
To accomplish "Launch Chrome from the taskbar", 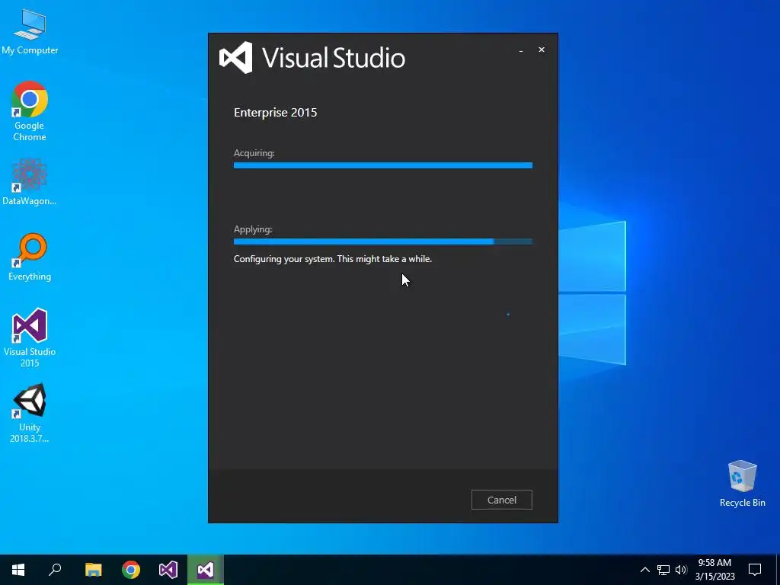I will (131, 570).
